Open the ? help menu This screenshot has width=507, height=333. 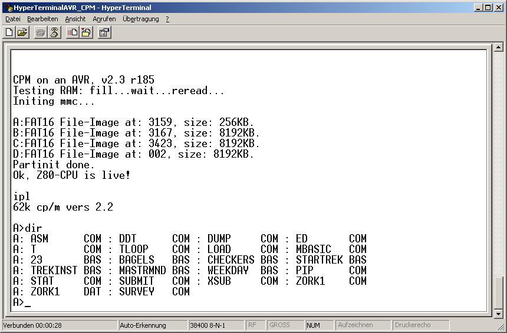coord(167,19)
